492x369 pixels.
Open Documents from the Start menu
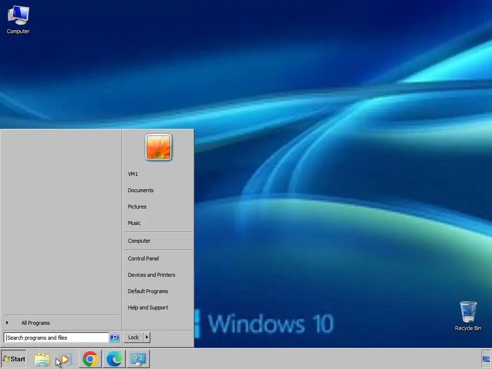click(158, 190)
